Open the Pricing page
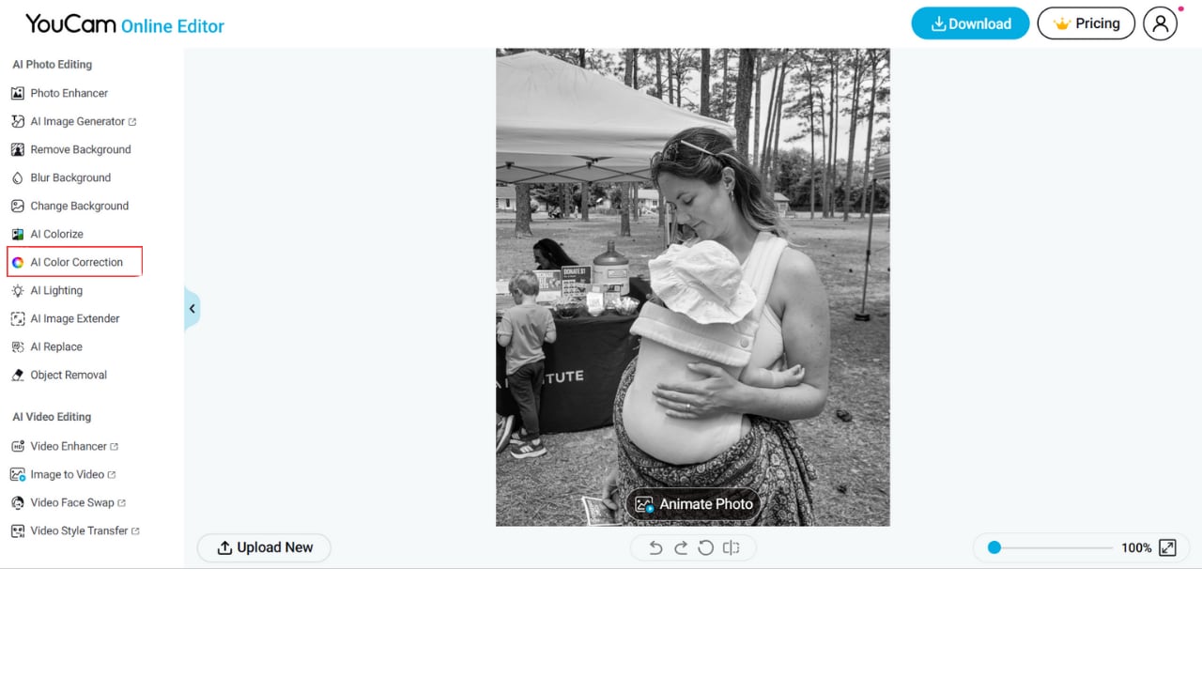Viewport: 1202px width, 676px height. 1086,23
